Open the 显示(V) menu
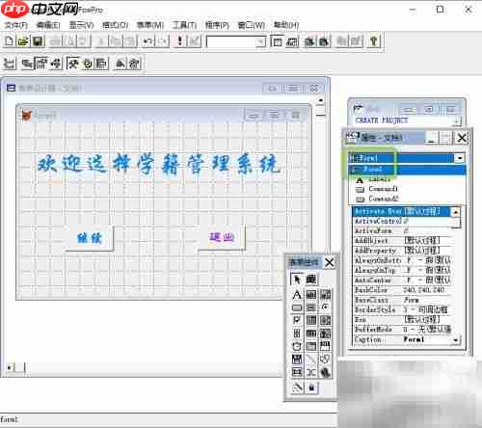Image resolution: width=482 pixels, height=428 pixels. [81, 25]
